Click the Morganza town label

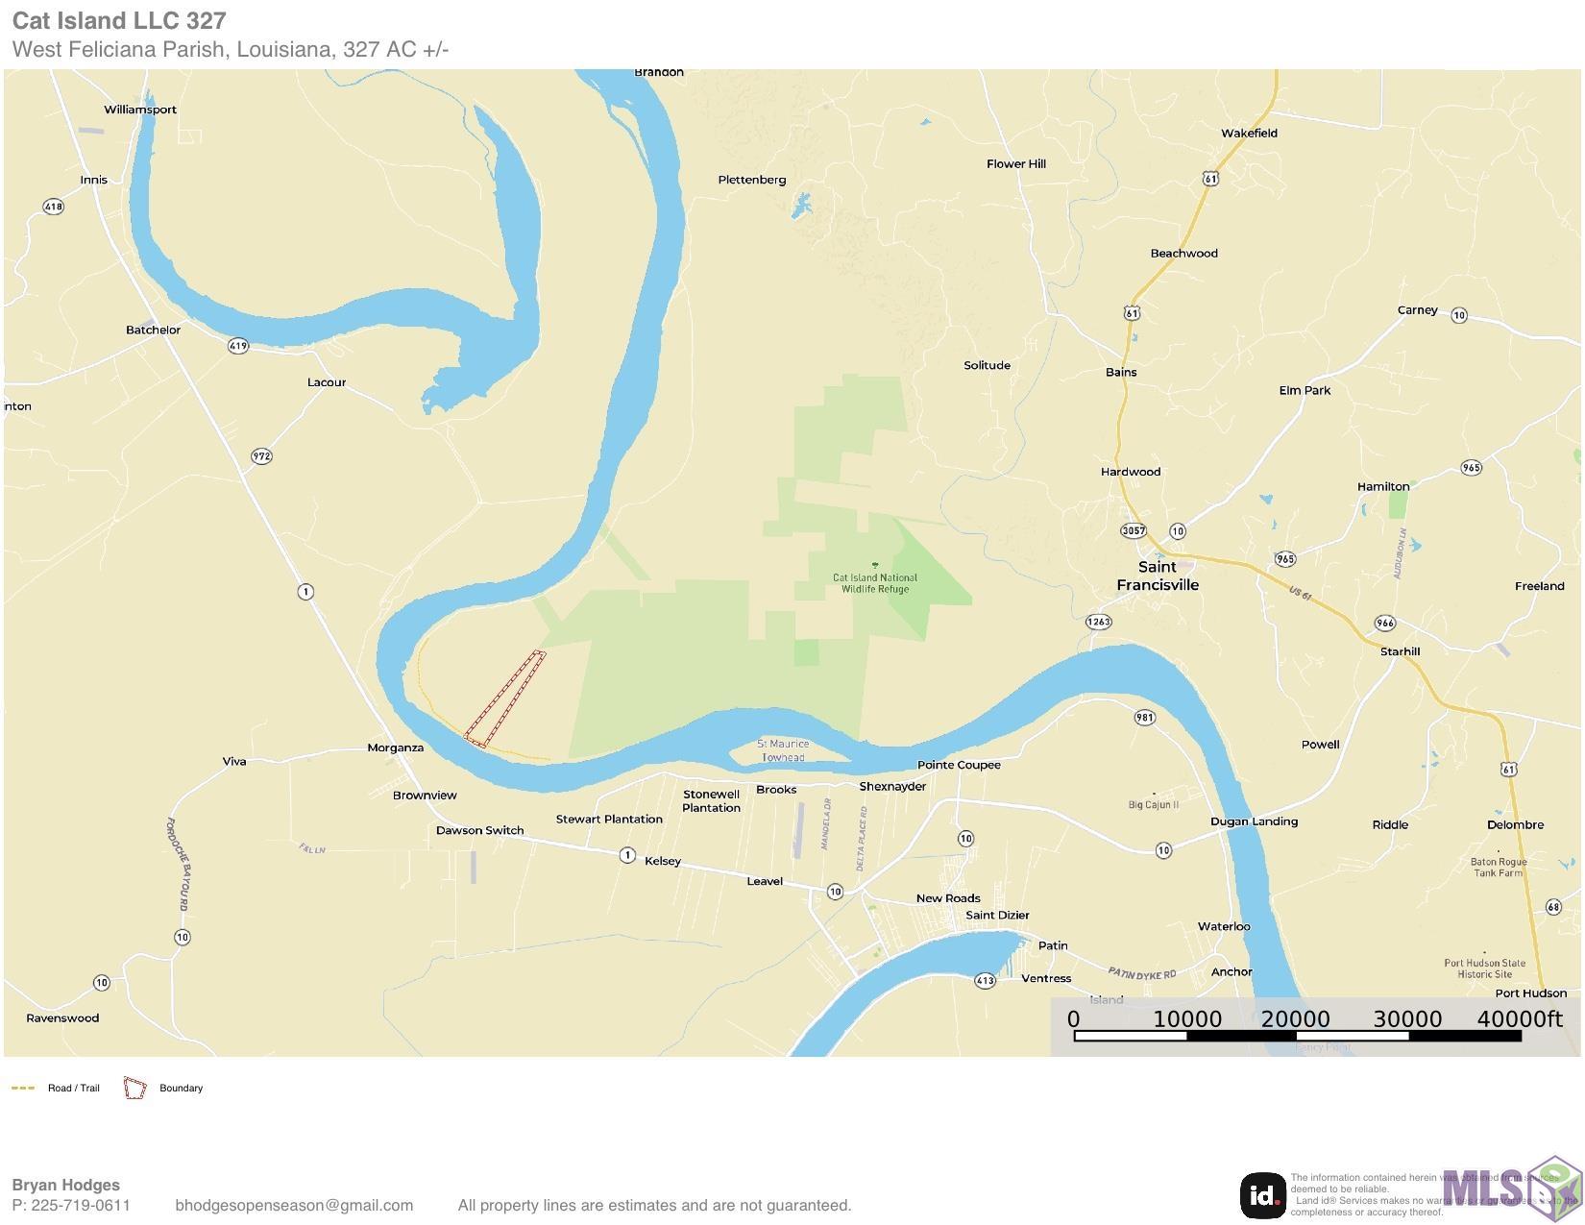395,747
